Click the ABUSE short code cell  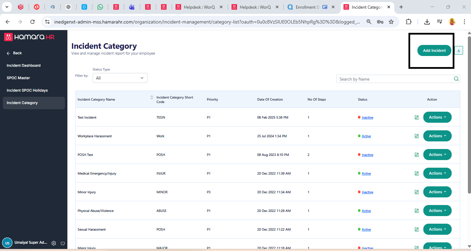pyautogui.click(x=162, y=211)
